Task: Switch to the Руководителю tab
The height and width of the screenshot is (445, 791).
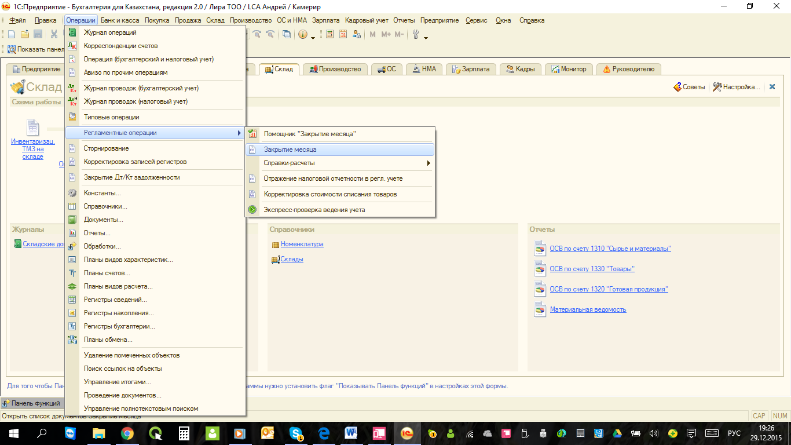Action: pos(629,69)
